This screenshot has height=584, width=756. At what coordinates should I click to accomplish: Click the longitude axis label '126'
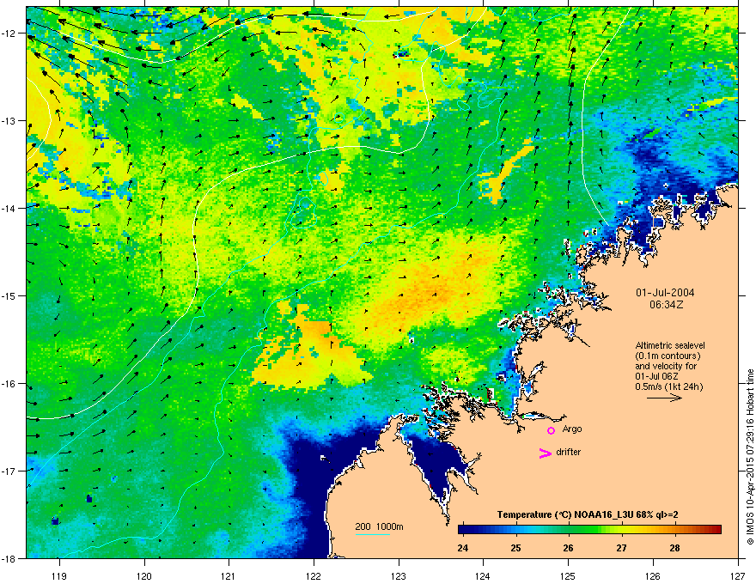(653, 575)
